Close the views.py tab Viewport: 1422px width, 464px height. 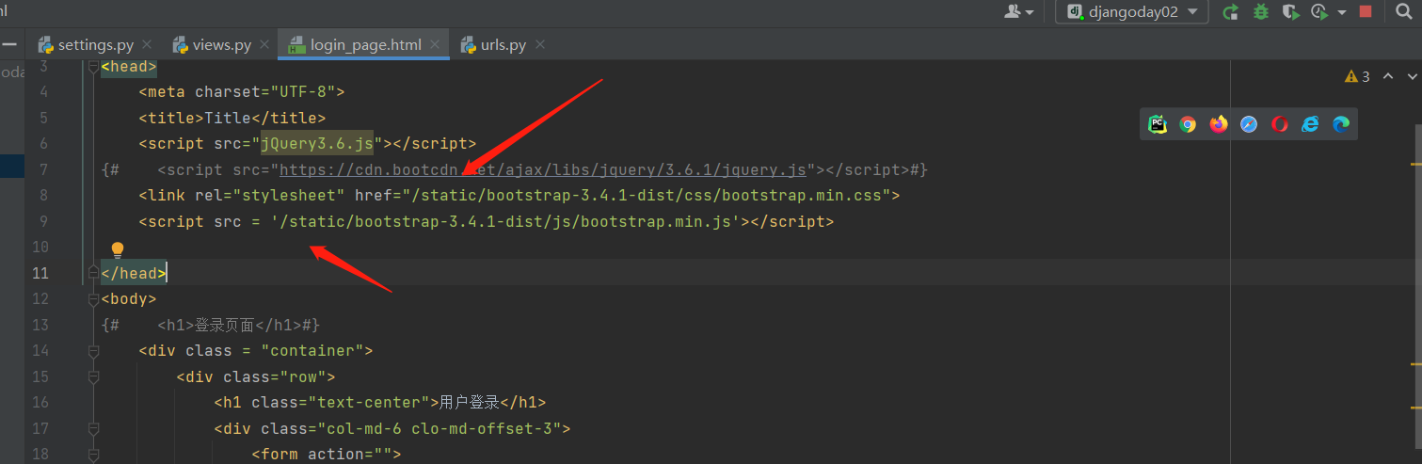coord(264,44)
